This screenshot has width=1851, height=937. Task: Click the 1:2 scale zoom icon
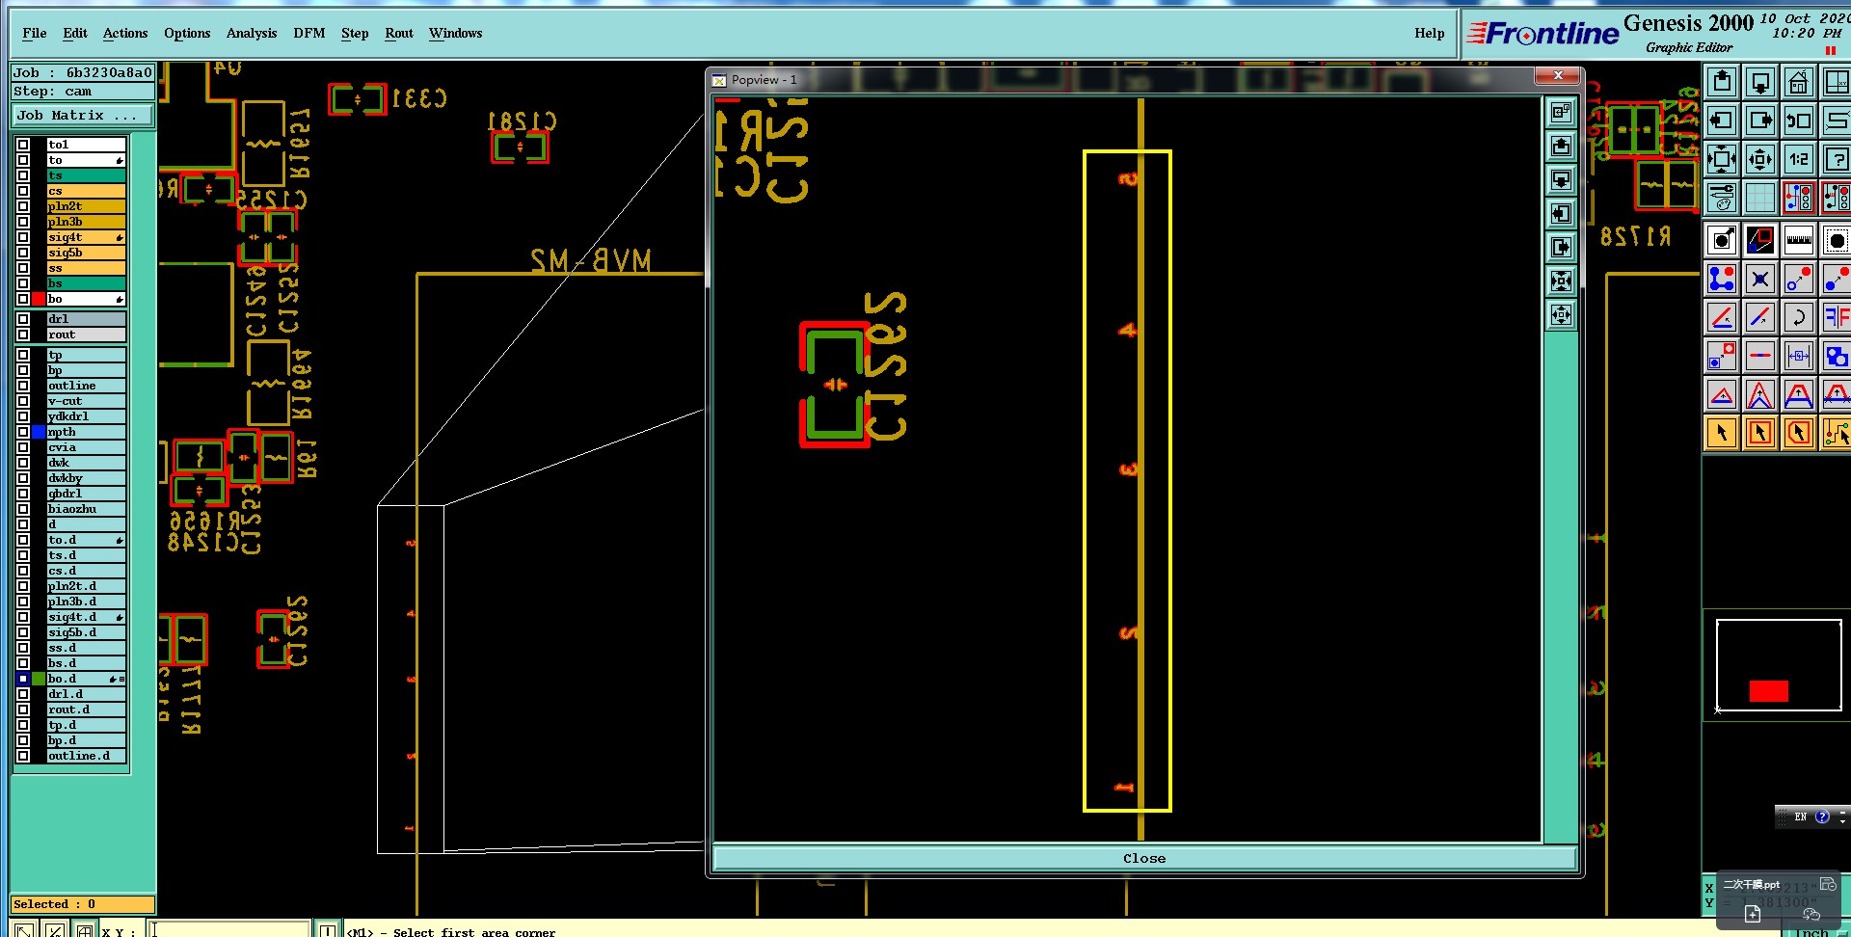1799,159
